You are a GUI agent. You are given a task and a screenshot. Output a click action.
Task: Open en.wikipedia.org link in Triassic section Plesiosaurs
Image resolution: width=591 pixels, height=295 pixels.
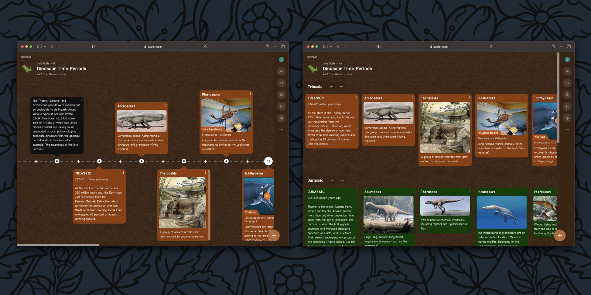488,133
